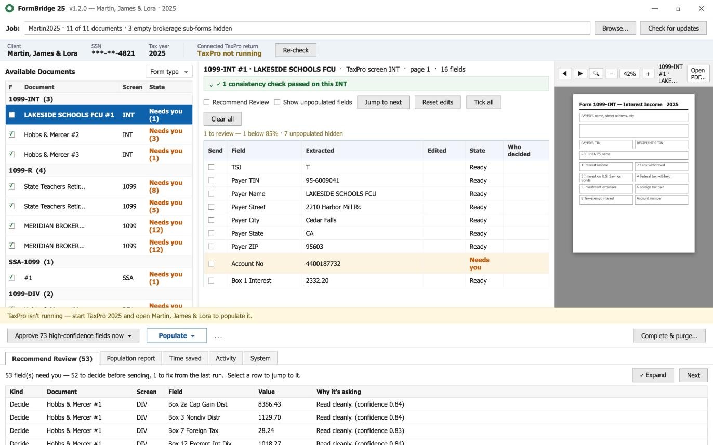Click the Tick all button
The image size is (713, 445).
click(x=483, y=102)
